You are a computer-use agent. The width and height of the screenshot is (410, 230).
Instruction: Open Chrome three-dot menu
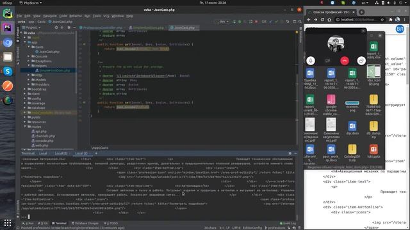tap(405, 20)
